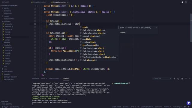Open the source control diff icon in the editor title bar
Image resolution: width=192 pixels, height=108 pixels.
[x=182, y=2]
